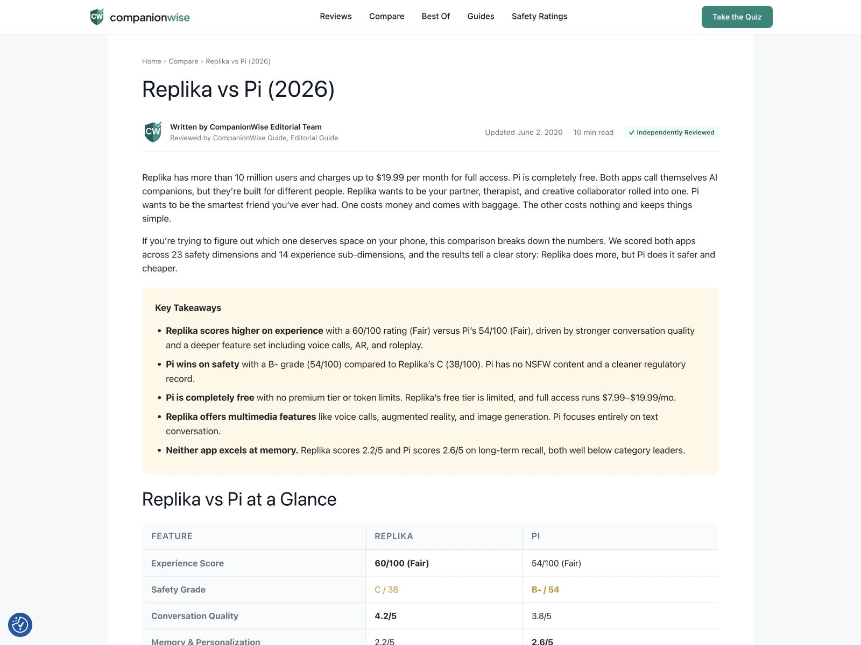Go to Home via breadcrumb
This screenshot has width=861, height=645.
(x=152, y=61)
